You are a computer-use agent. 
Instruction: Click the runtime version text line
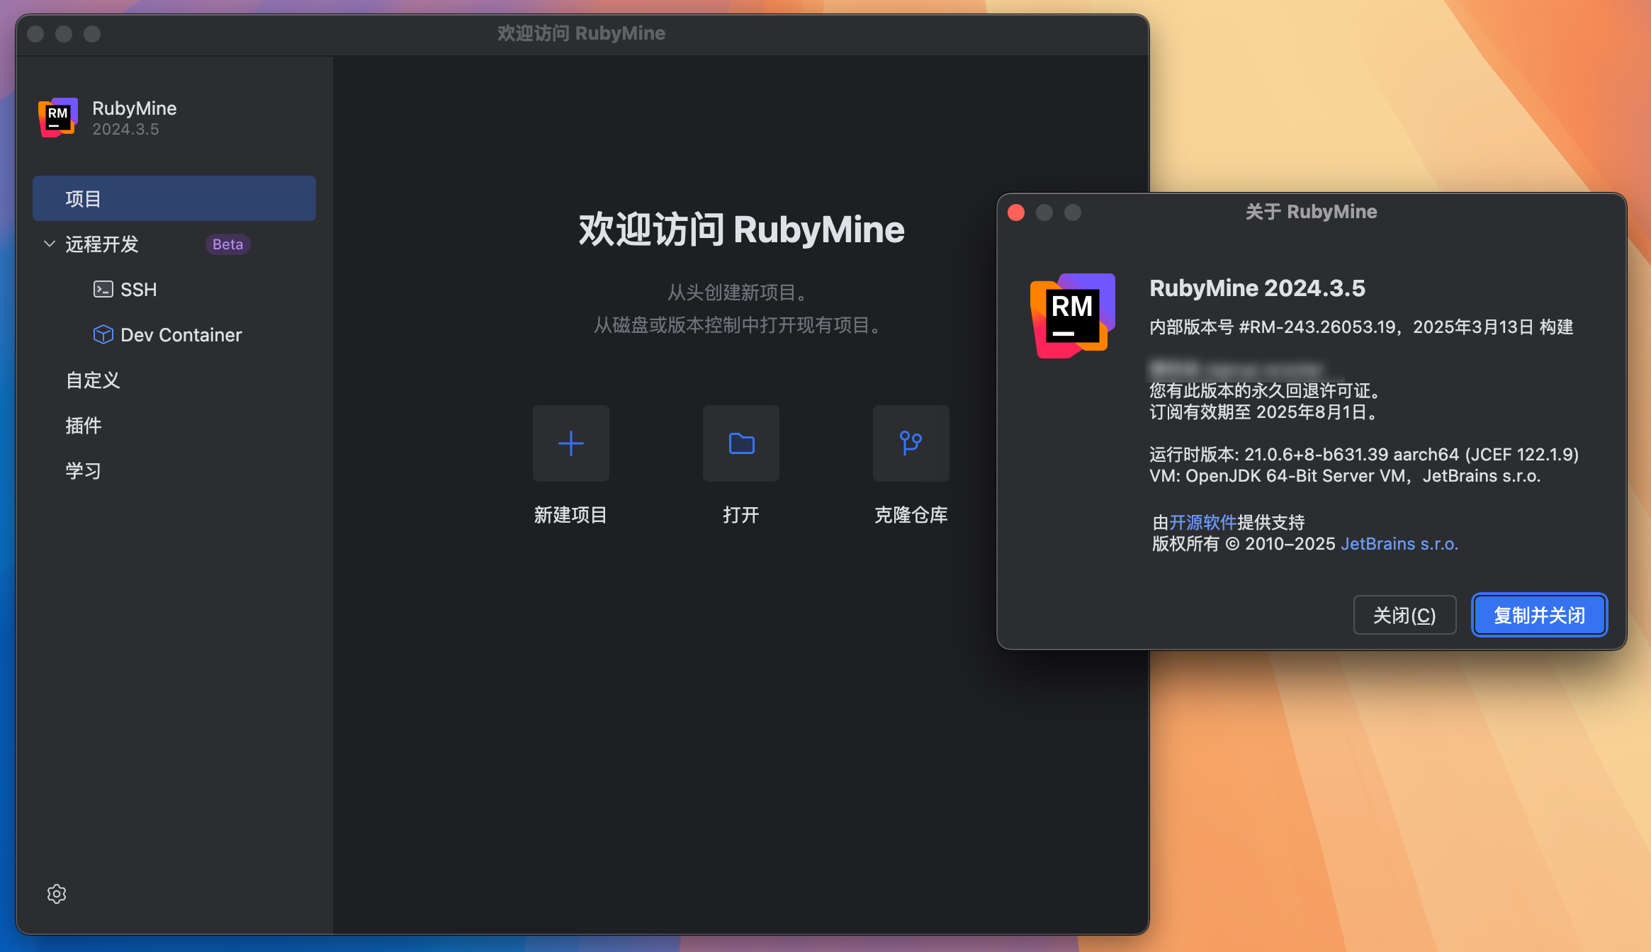click(1364, 455)
